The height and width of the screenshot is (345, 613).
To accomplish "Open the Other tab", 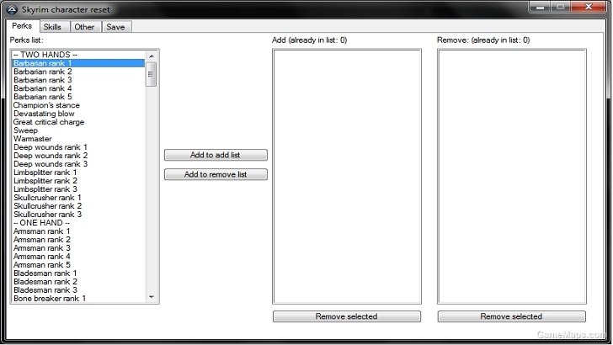I will click(84, 27).
